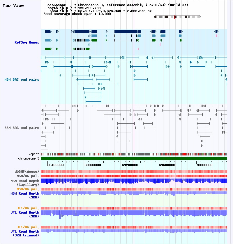Click the 69200000 ruler coordinate
Viewport: 233px width, 244px height.
click(x=130, y=165)
